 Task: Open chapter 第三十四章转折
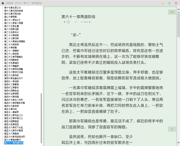[x=11, y=60]
